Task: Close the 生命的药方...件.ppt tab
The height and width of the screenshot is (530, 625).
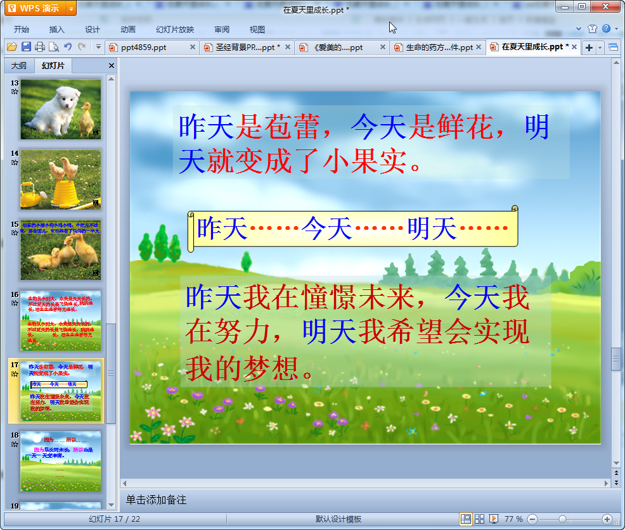Action: pyautogui.click(x=479, y=47)
